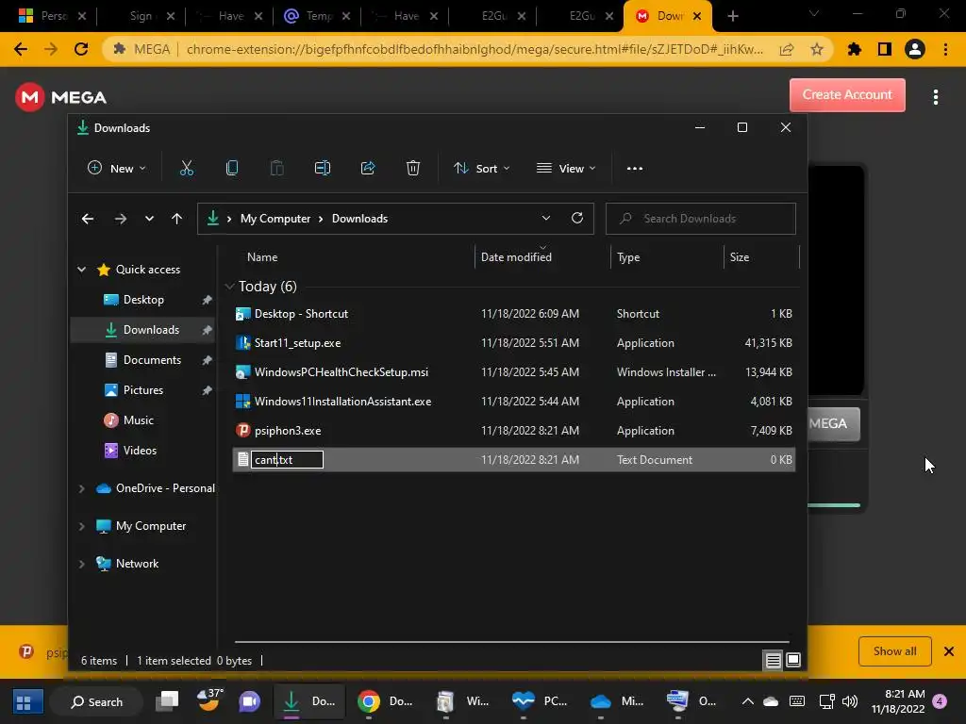This screenshot has height=724, width=966.
Task: Open recent locations dropdown chevron
Action: (x=149, y=219)
